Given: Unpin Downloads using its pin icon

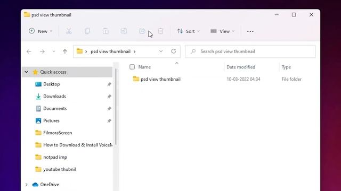Looking at the screenshot, I should 109,97.
